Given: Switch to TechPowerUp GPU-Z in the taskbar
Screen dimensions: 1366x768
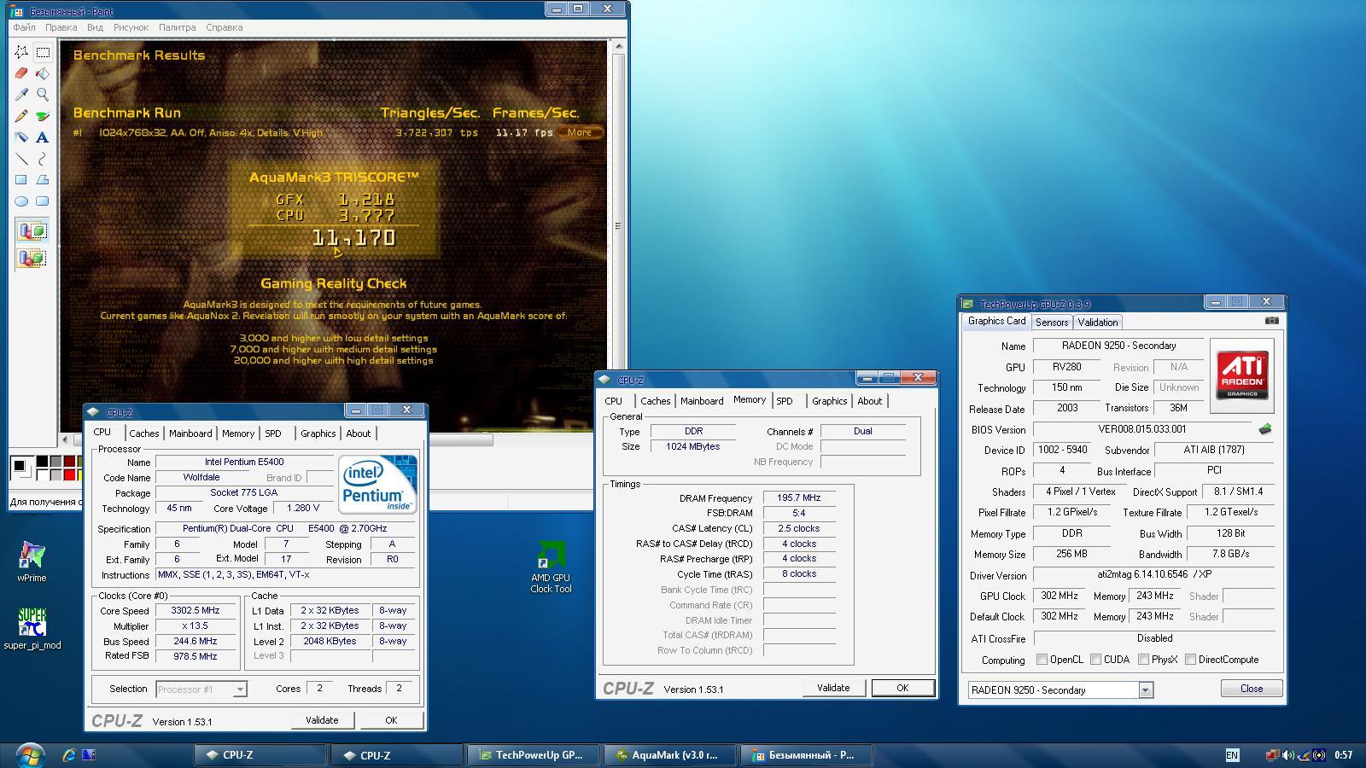Looking at the screenshot, I should (x=533, y=755).
